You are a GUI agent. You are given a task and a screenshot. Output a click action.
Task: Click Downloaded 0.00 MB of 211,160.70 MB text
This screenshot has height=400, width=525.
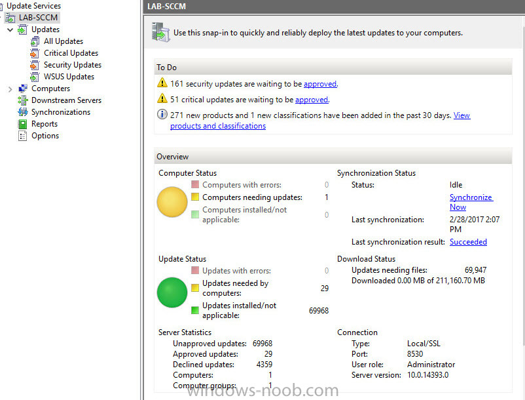(x=418, y=280)
